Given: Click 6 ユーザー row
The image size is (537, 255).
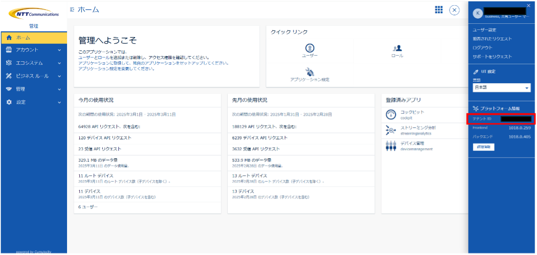Looking at the screenshot, I should click(x=147, y=207).
